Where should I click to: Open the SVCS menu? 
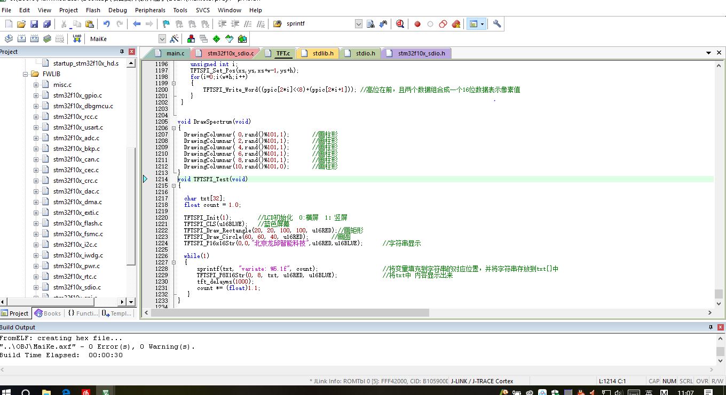(202, 10)
